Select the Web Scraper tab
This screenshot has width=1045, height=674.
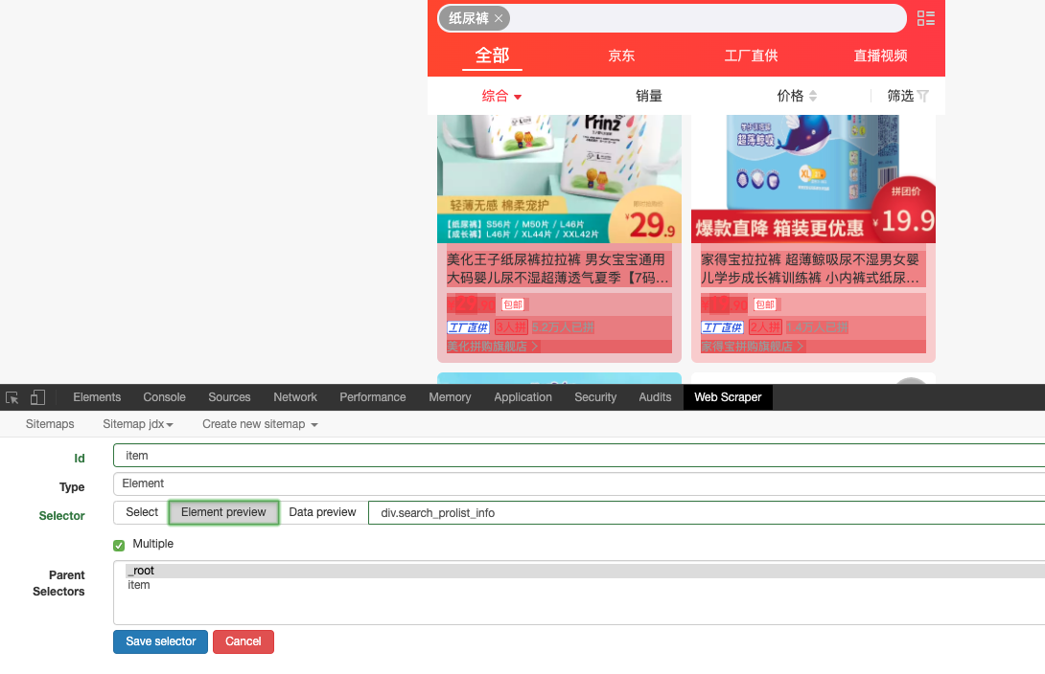728,397
